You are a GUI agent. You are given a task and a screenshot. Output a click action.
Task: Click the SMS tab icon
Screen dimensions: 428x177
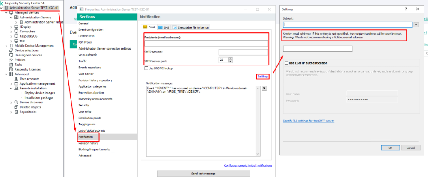[160, 27]
